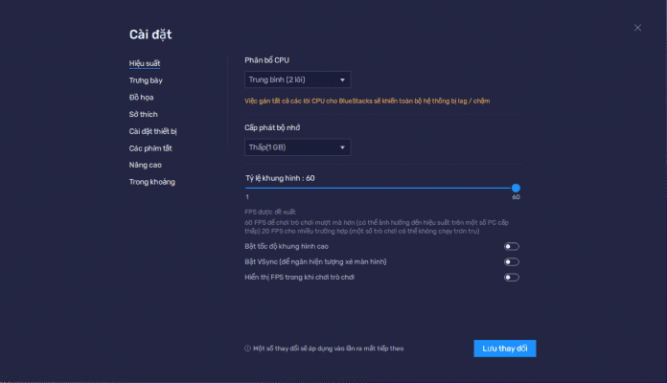Click the minimum value 1 under the slider
The width and height of the screenshot is (667, 383).
pyautogui.click(x=246, y=196)
